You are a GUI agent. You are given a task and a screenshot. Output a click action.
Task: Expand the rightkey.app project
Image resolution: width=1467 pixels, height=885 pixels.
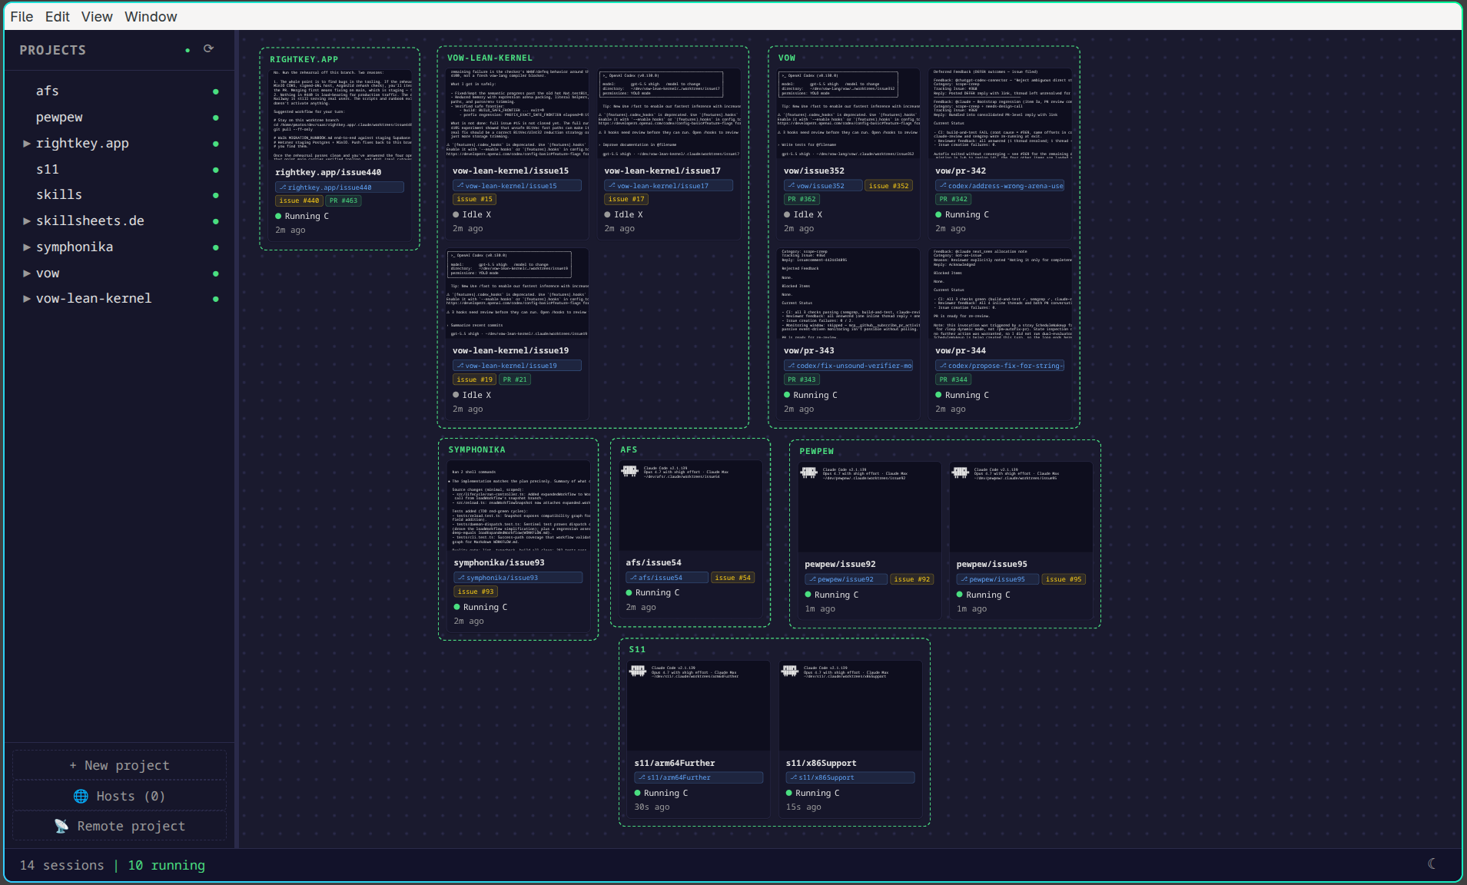click(x=27, y=144)
